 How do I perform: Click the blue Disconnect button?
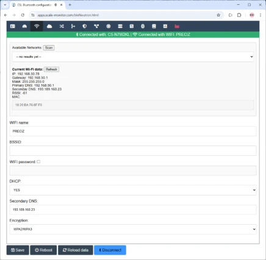point(110,250)
